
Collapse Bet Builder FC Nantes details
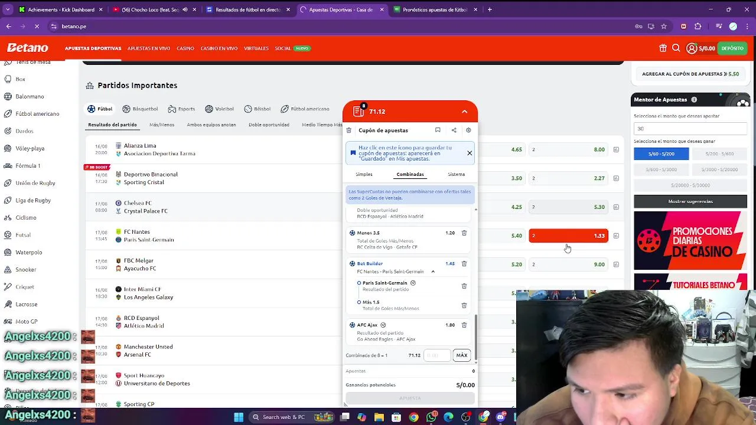coord(433,272)
